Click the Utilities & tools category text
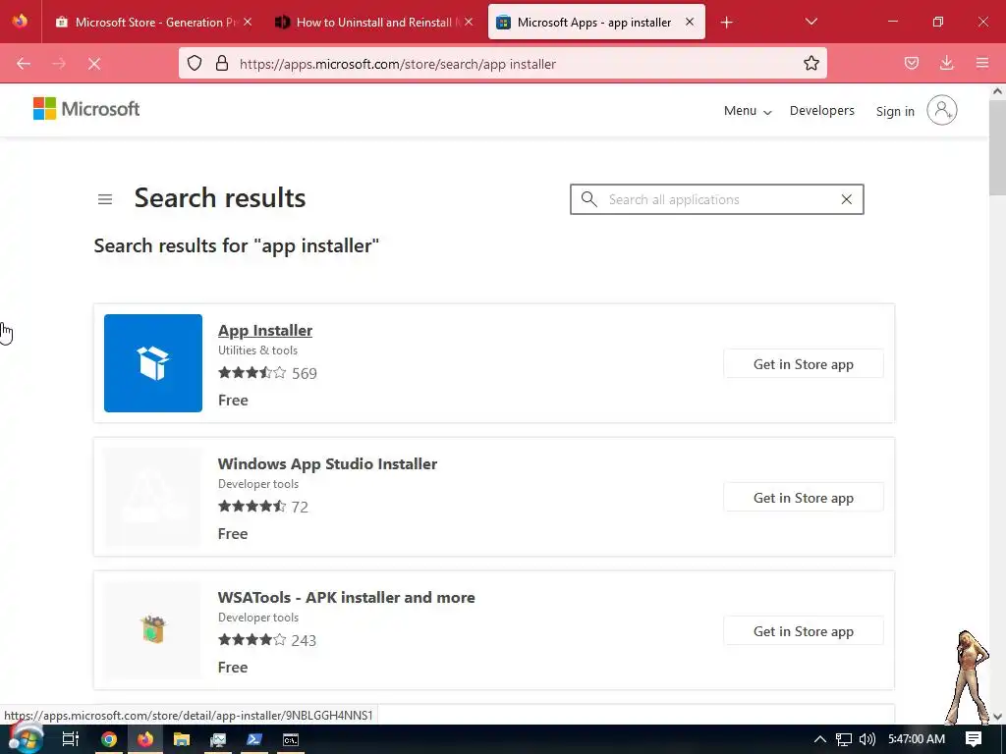This screenshot has height=754, width=1006. [x=258, y=350]
